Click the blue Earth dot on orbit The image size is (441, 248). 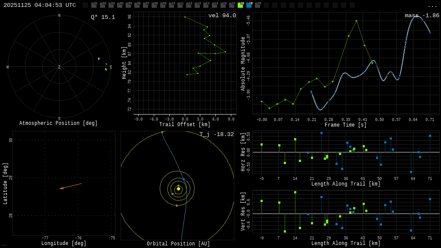[x=183, y=179]
